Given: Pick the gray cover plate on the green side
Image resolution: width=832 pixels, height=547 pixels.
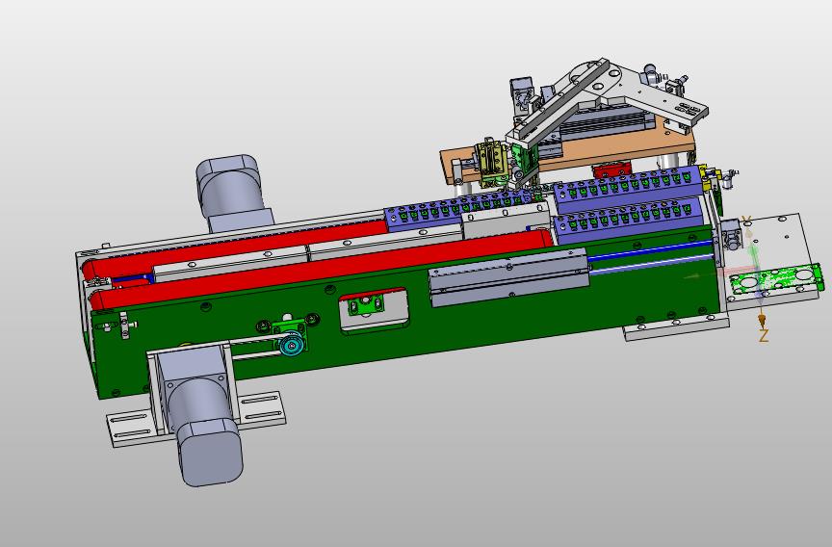Looking at the screenshot, I should (509, 277).
